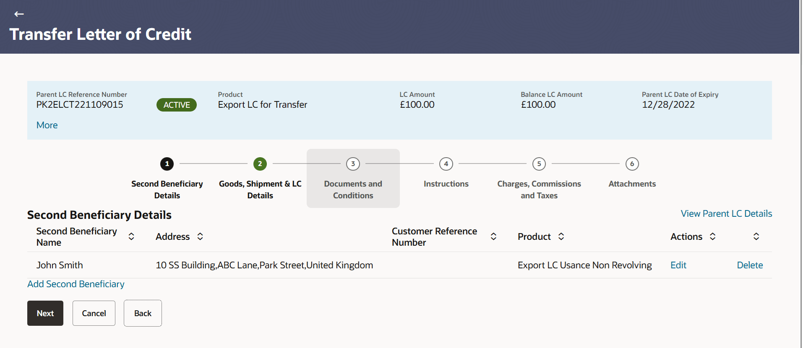Switch to the Instructions step tab

446,184
